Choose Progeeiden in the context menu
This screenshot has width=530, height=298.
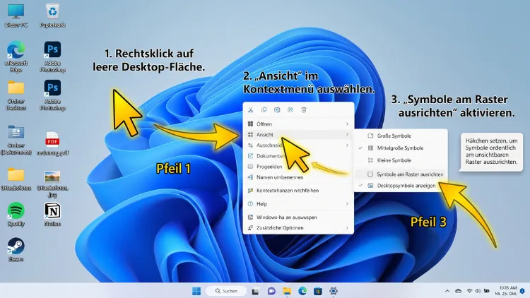(x=298, y=167)
